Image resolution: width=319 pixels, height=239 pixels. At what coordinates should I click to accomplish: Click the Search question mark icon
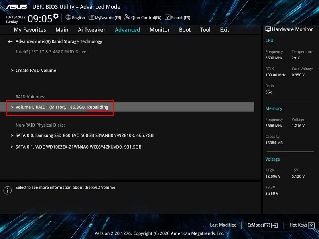coord(167,17)
